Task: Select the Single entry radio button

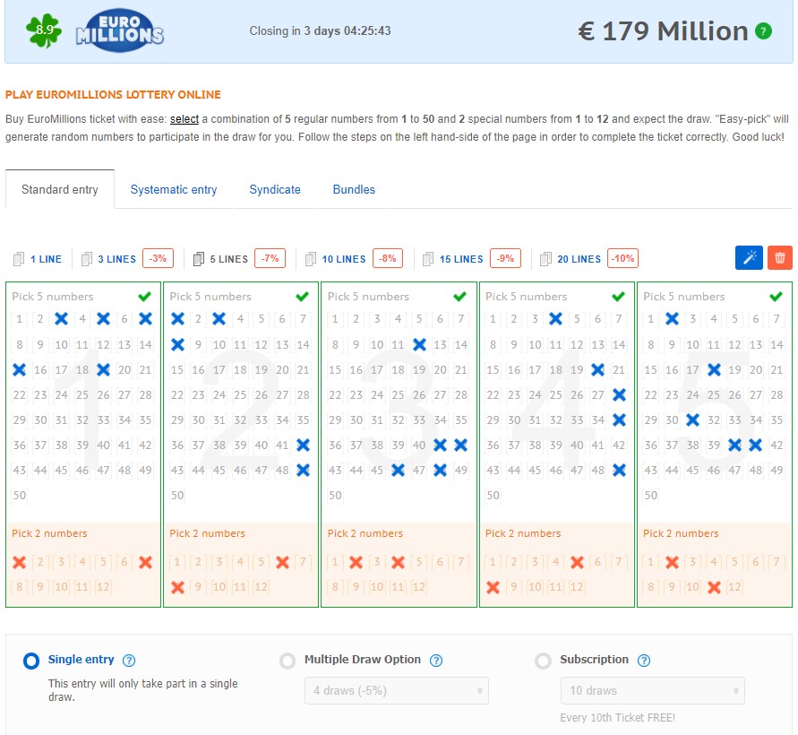Action: (32, 659)
